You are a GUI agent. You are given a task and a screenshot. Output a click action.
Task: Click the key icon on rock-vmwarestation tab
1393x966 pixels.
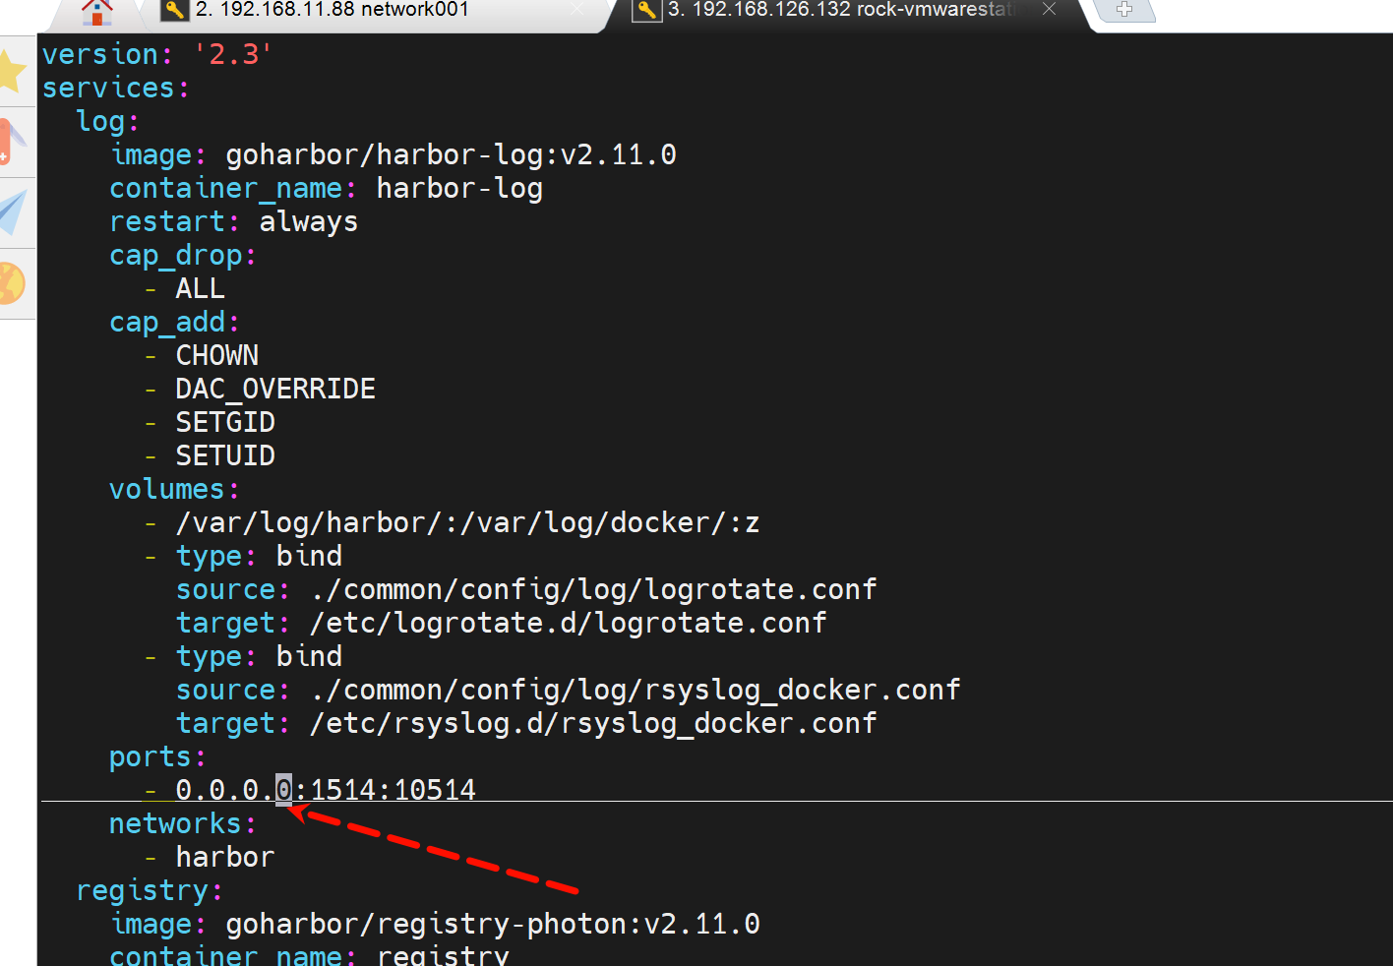pyautogui.click(x=646, y=10)
